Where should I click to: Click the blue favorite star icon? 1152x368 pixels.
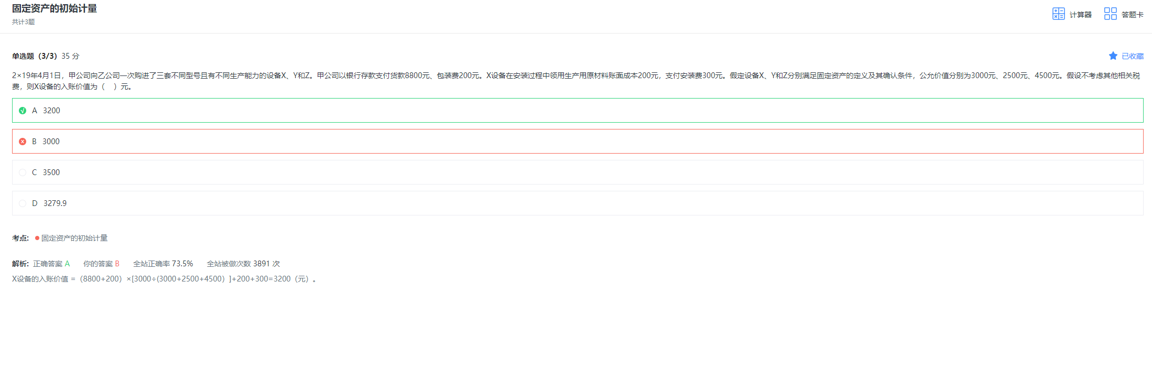click(1113, 56)
